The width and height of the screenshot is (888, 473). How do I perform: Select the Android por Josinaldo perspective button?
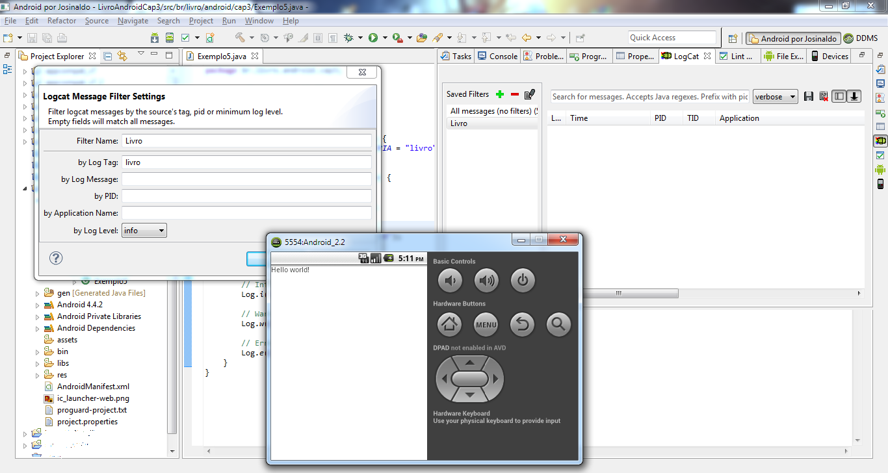(x=793, y=38)
